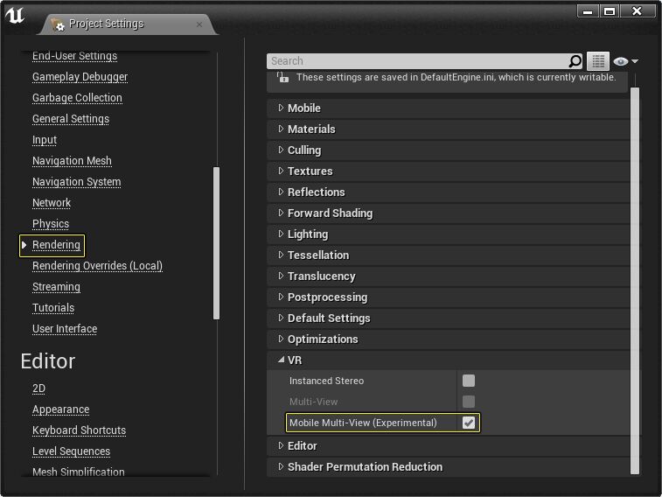Click the lock icon beside DefaultEngine.ini message

tap(282, 77)
